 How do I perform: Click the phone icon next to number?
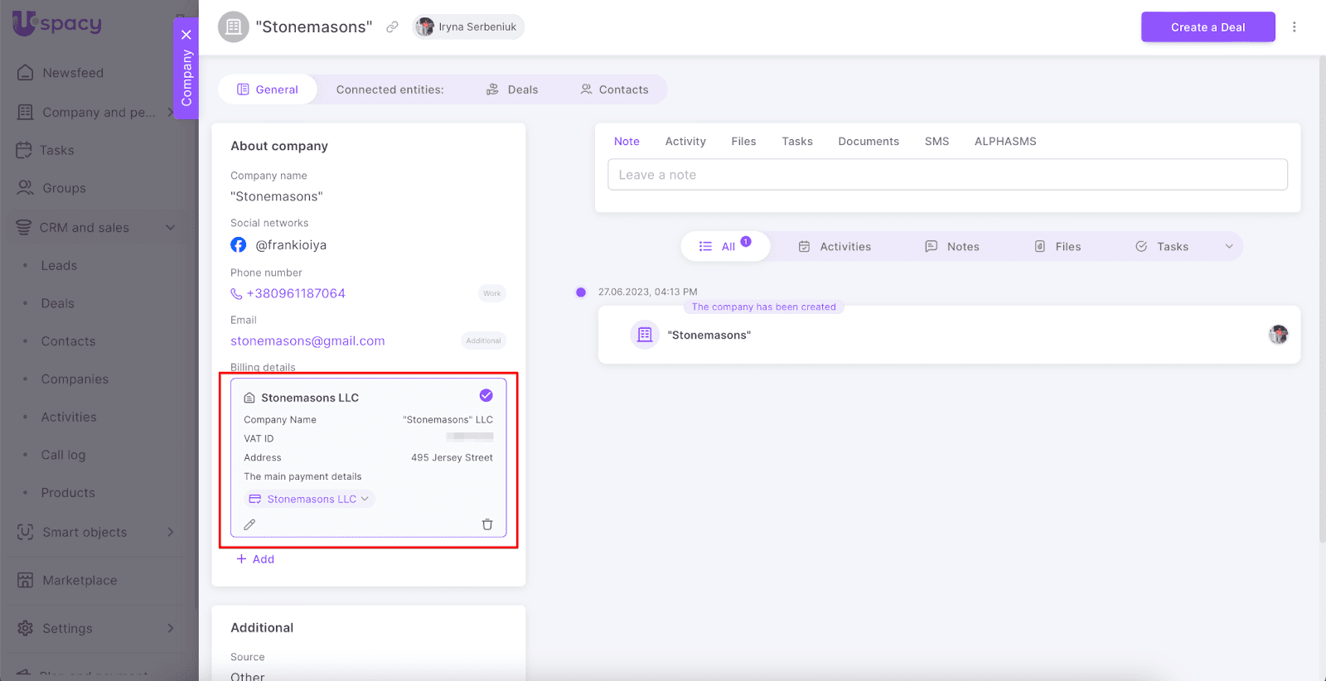coord(236,294)
